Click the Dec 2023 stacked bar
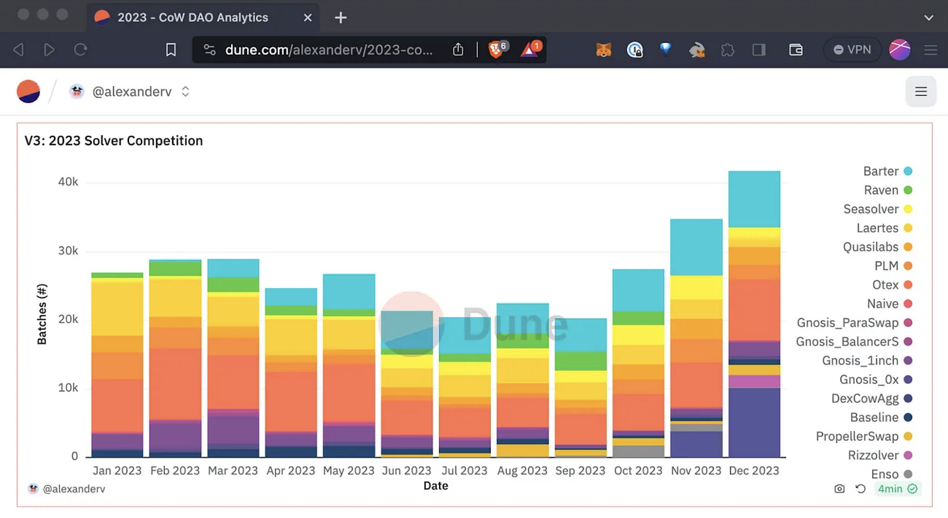The height and width of the screenshot is (518, 948). point(754,314)
